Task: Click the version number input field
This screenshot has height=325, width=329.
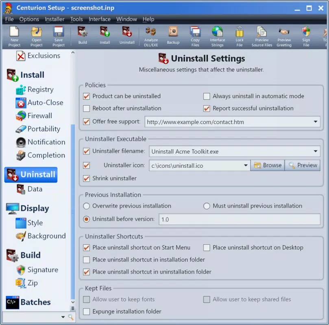Action: [240, 220]
